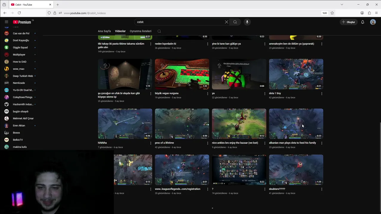Screen dimensions: 381x214
Task: Open options for 'proc of a lifetime'
Action: coord(208,143)
